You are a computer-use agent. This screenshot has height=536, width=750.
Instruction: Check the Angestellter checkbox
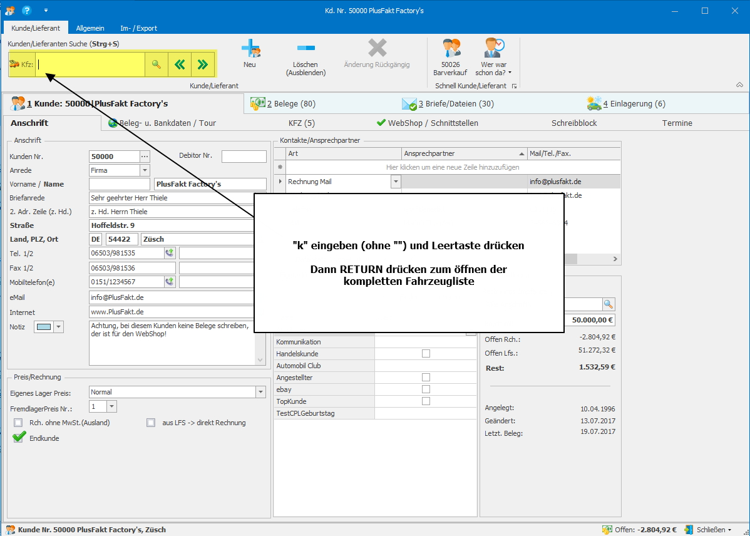coord(426,377)
